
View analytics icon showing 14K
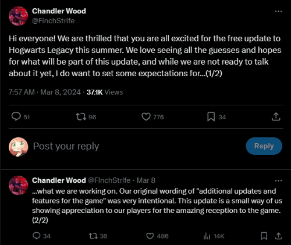click(x=207, y=236)
